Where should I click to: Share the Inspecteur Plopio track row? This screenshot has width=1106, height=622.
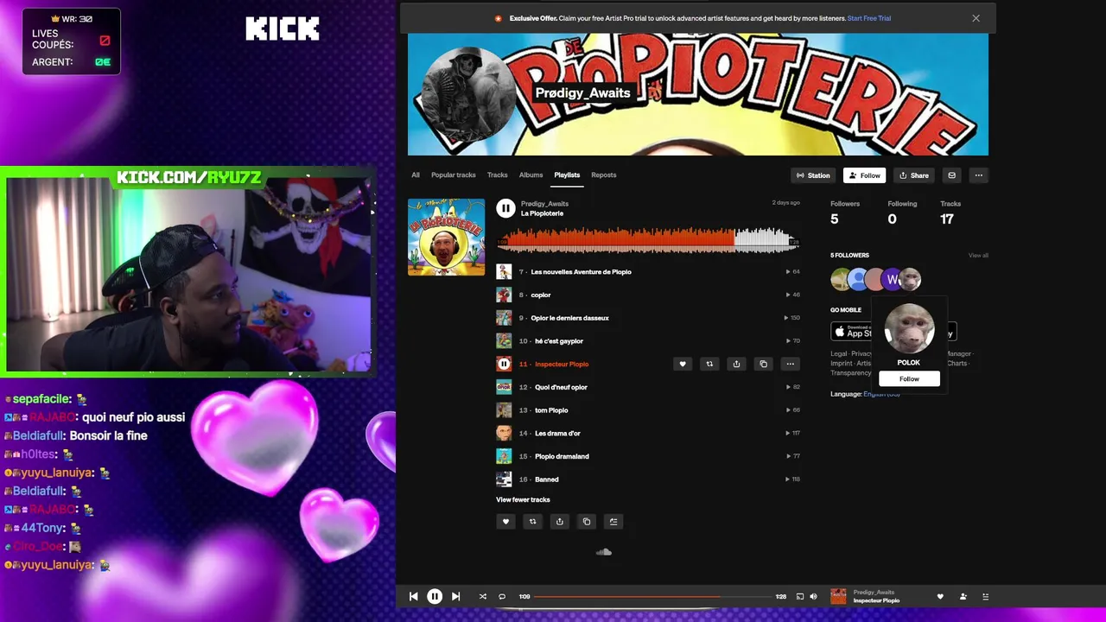pyautogui.click(x=736, y=364)
